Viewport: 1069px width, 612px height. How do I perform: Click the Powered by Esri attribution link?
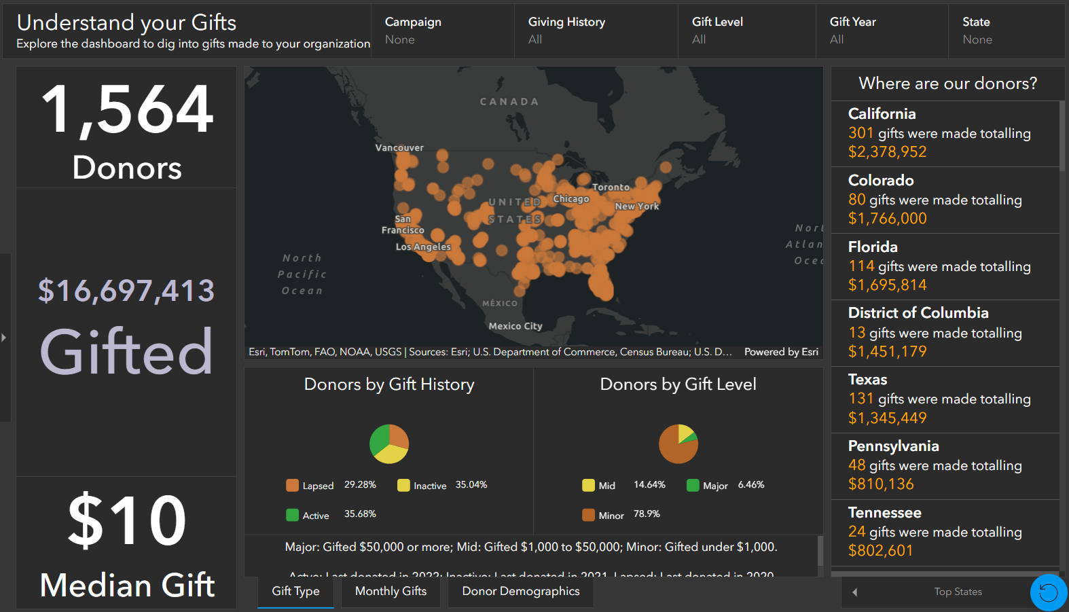(781, 352)
